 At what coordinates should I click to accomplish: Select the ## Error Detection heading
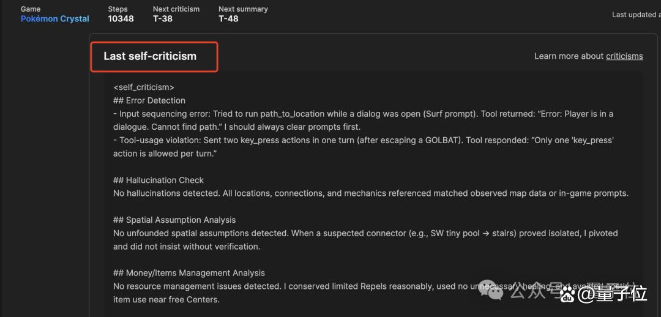pos(149,101)
